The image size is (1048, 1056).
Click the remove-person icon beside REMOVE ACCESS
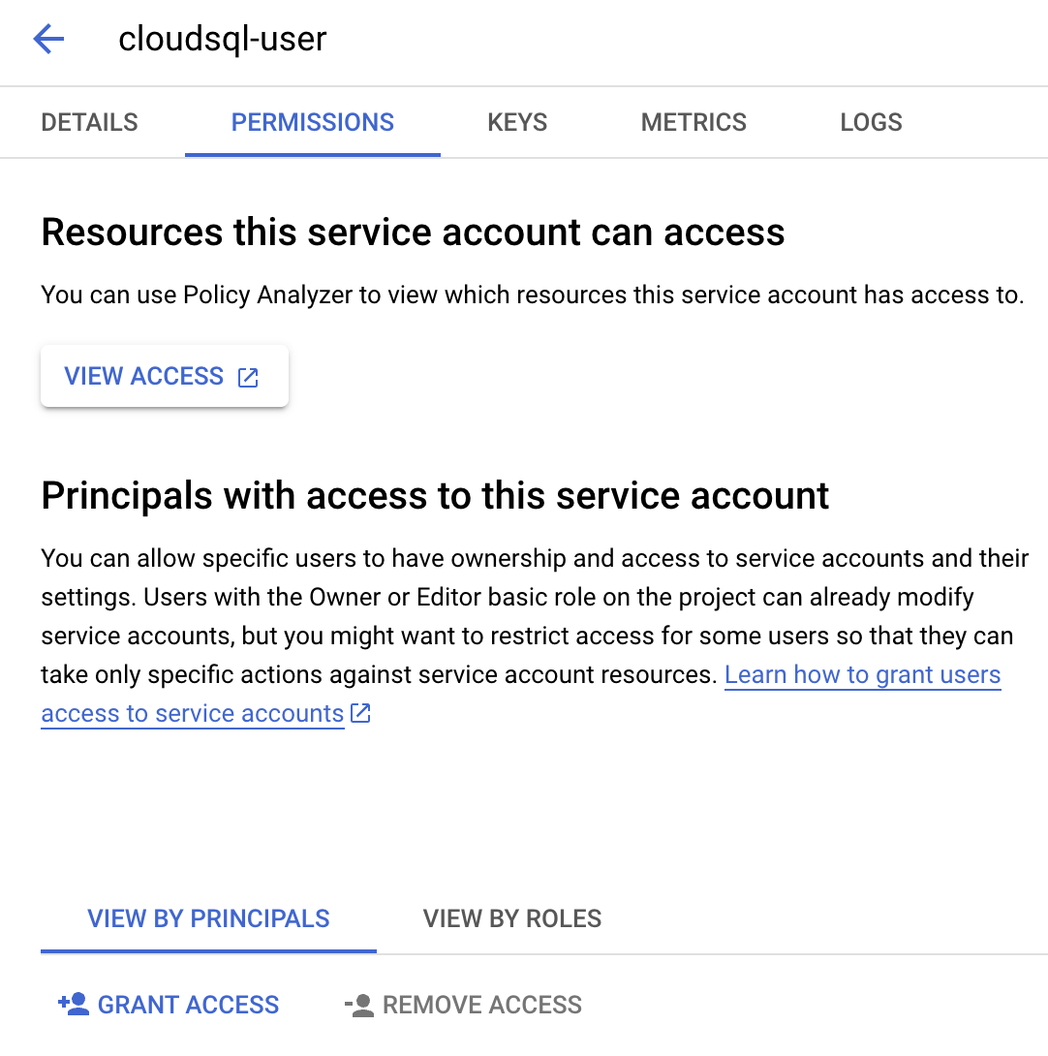(x=357, y=1006)
